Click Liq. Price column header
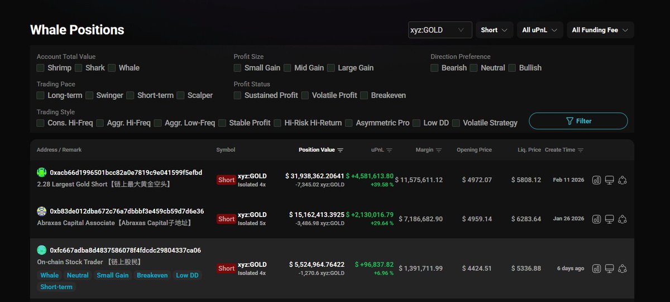Image resolution: width=670 pixels, height=302 pixels. tap(529, 150)
